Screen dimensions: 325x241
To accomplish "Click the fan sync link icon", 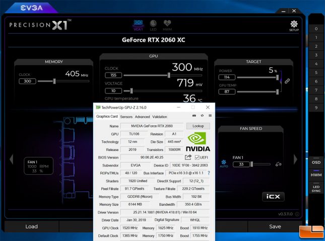I will click(278, 164).
